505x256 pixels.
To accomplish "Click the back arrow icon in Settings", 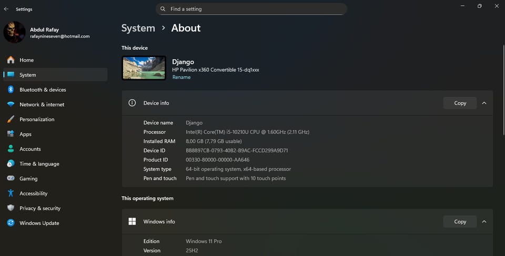I will [x=6, y=9].
